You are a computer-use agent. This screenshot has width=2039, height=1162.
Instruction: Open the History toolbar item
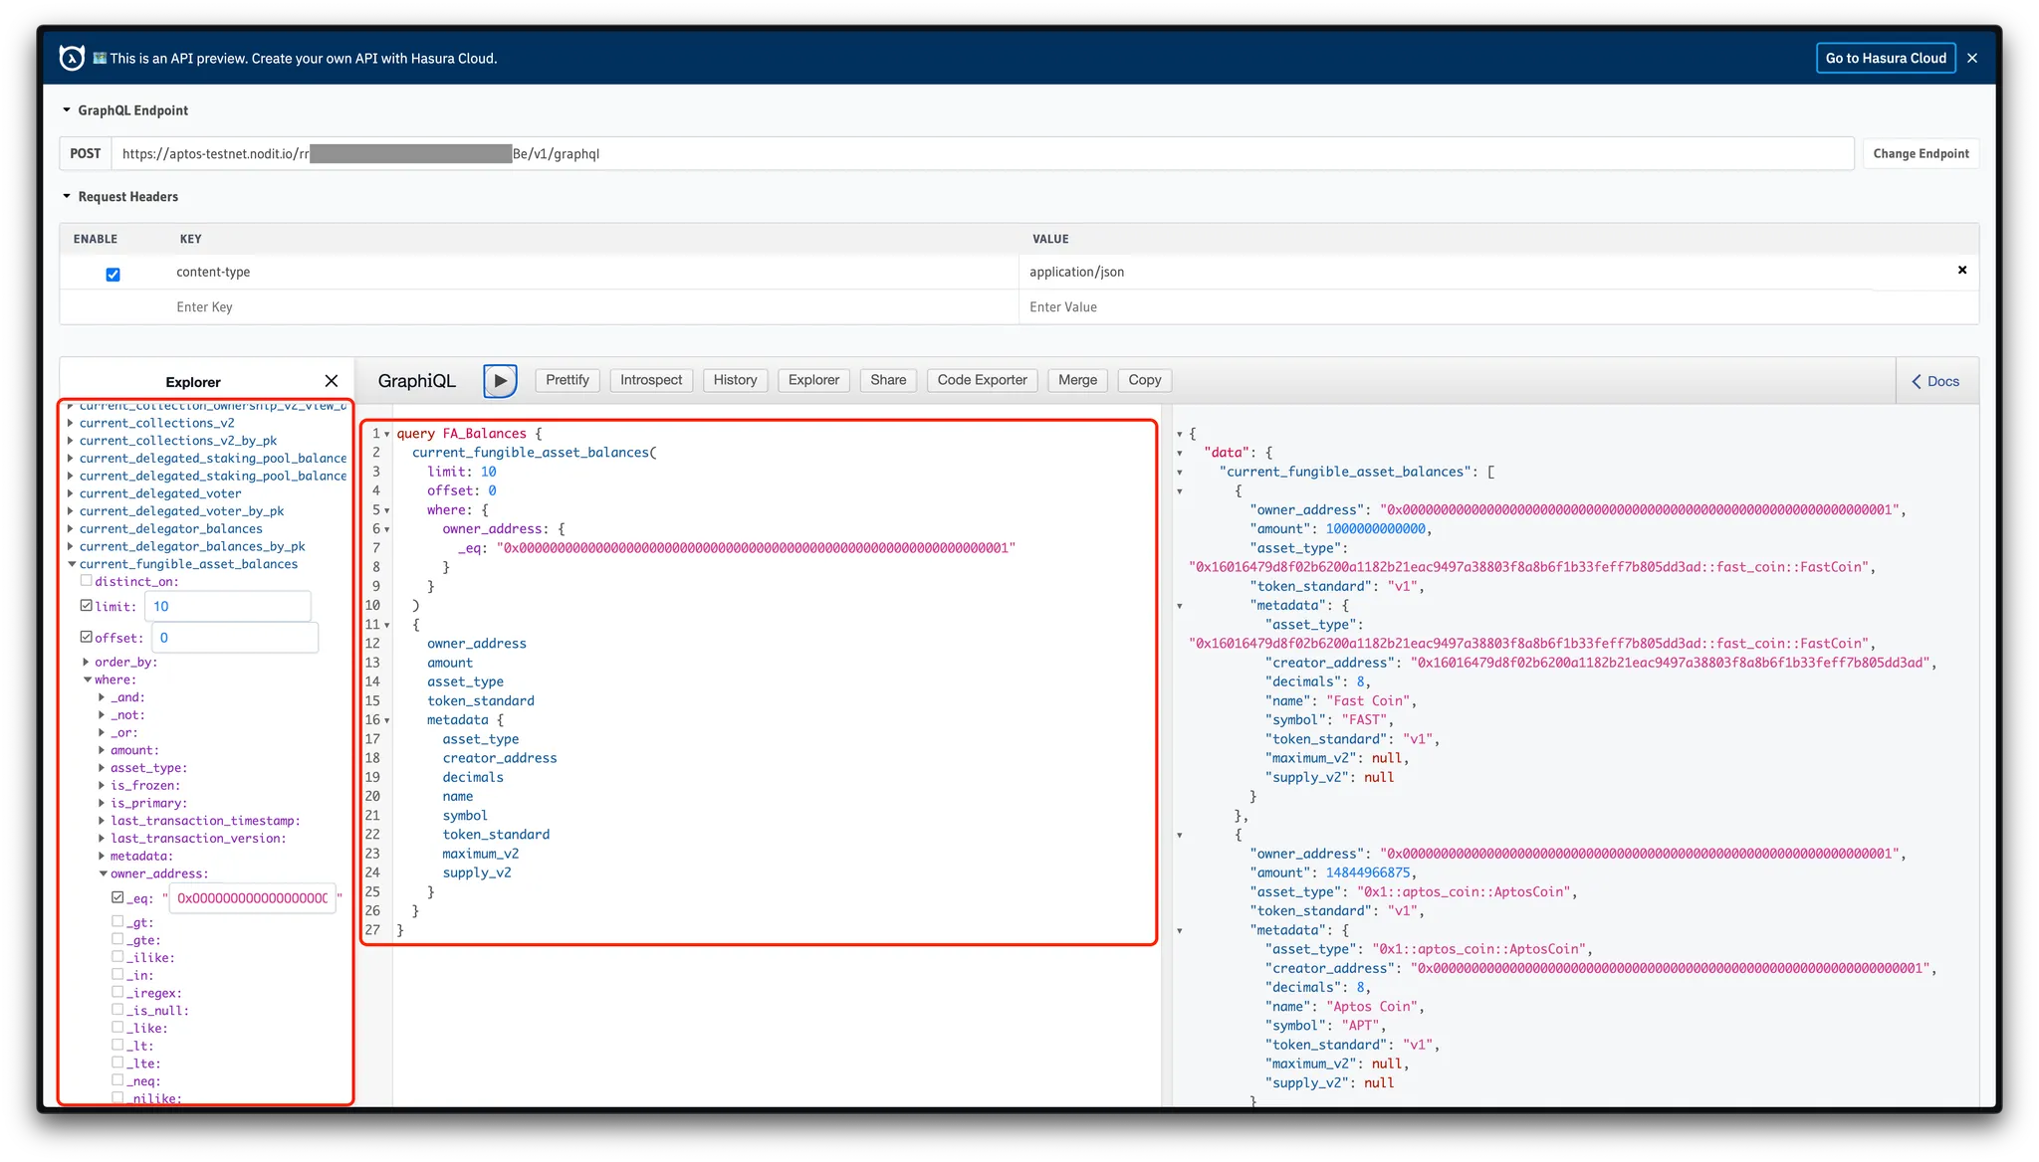pos(735,380)
